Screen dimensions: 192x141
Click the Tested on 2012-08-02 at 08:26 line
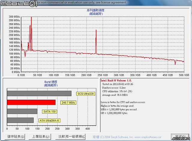click(118, 84)
